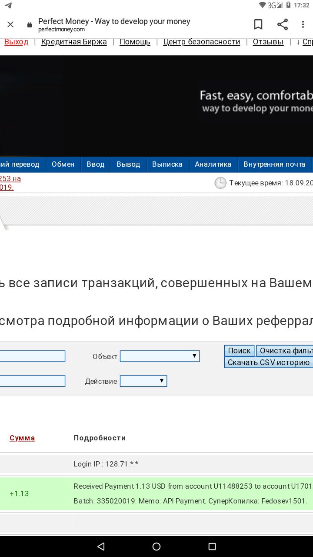Open the Помощь link

point(135,42)
